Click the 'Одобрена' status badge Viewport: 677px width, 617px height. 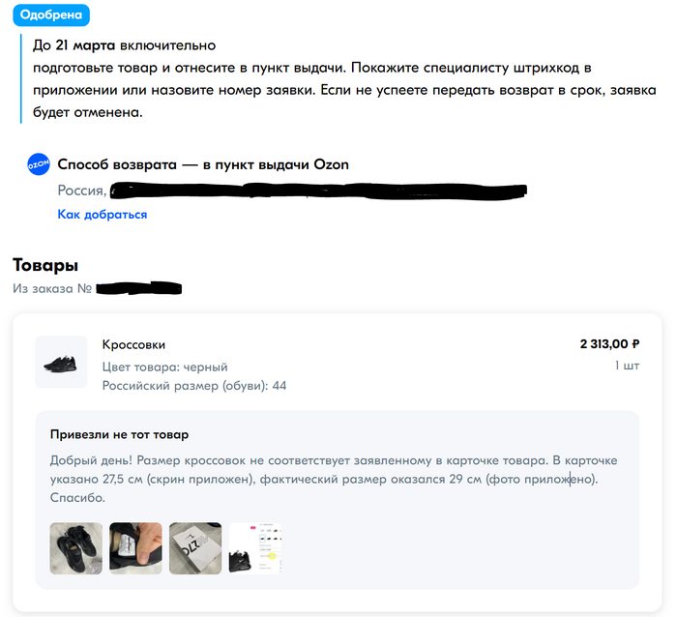click(51, 15)
